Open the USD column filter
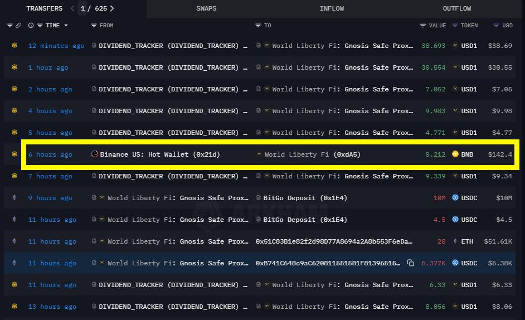 (x=496, y=26)
